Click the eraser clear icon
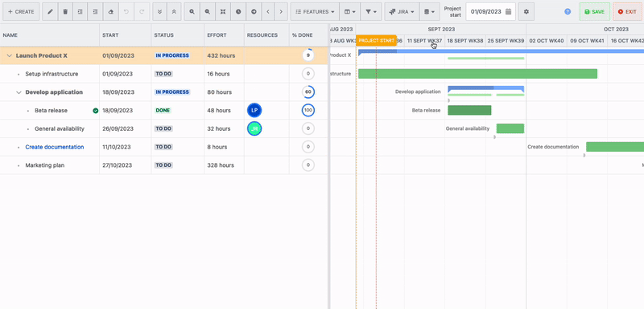 pos(110,12)
